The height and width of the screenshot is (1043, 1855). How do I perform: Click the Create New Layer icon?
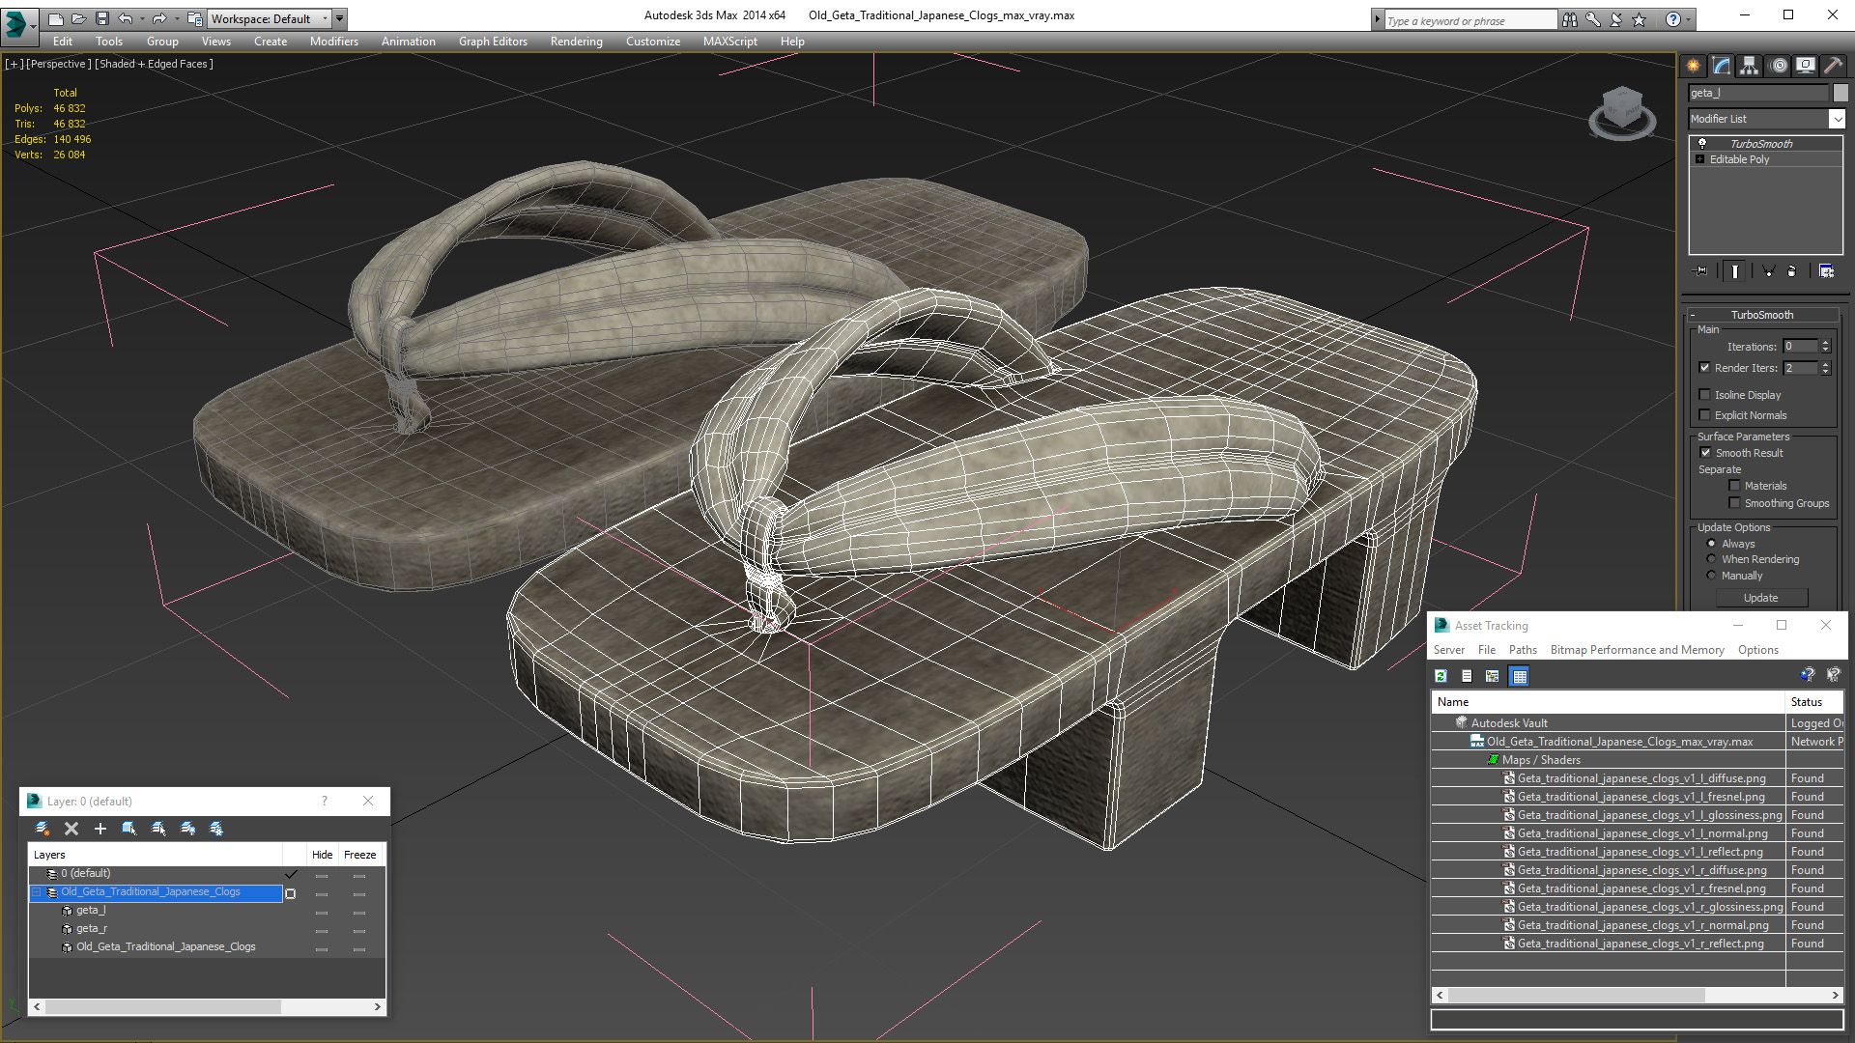pyautogui.click(x=43, y=829)
